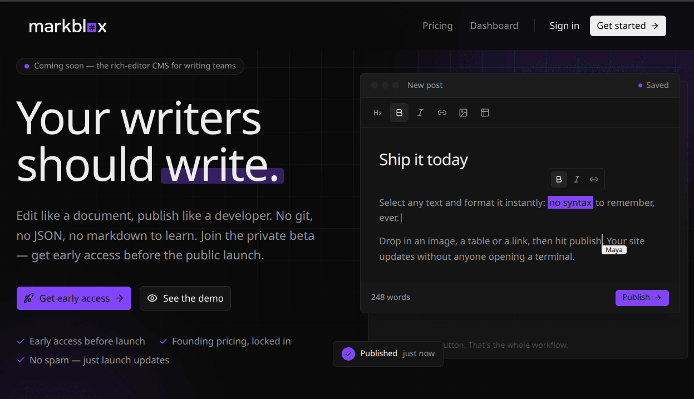Click 'Early access before launch' text

pos(87,341)
